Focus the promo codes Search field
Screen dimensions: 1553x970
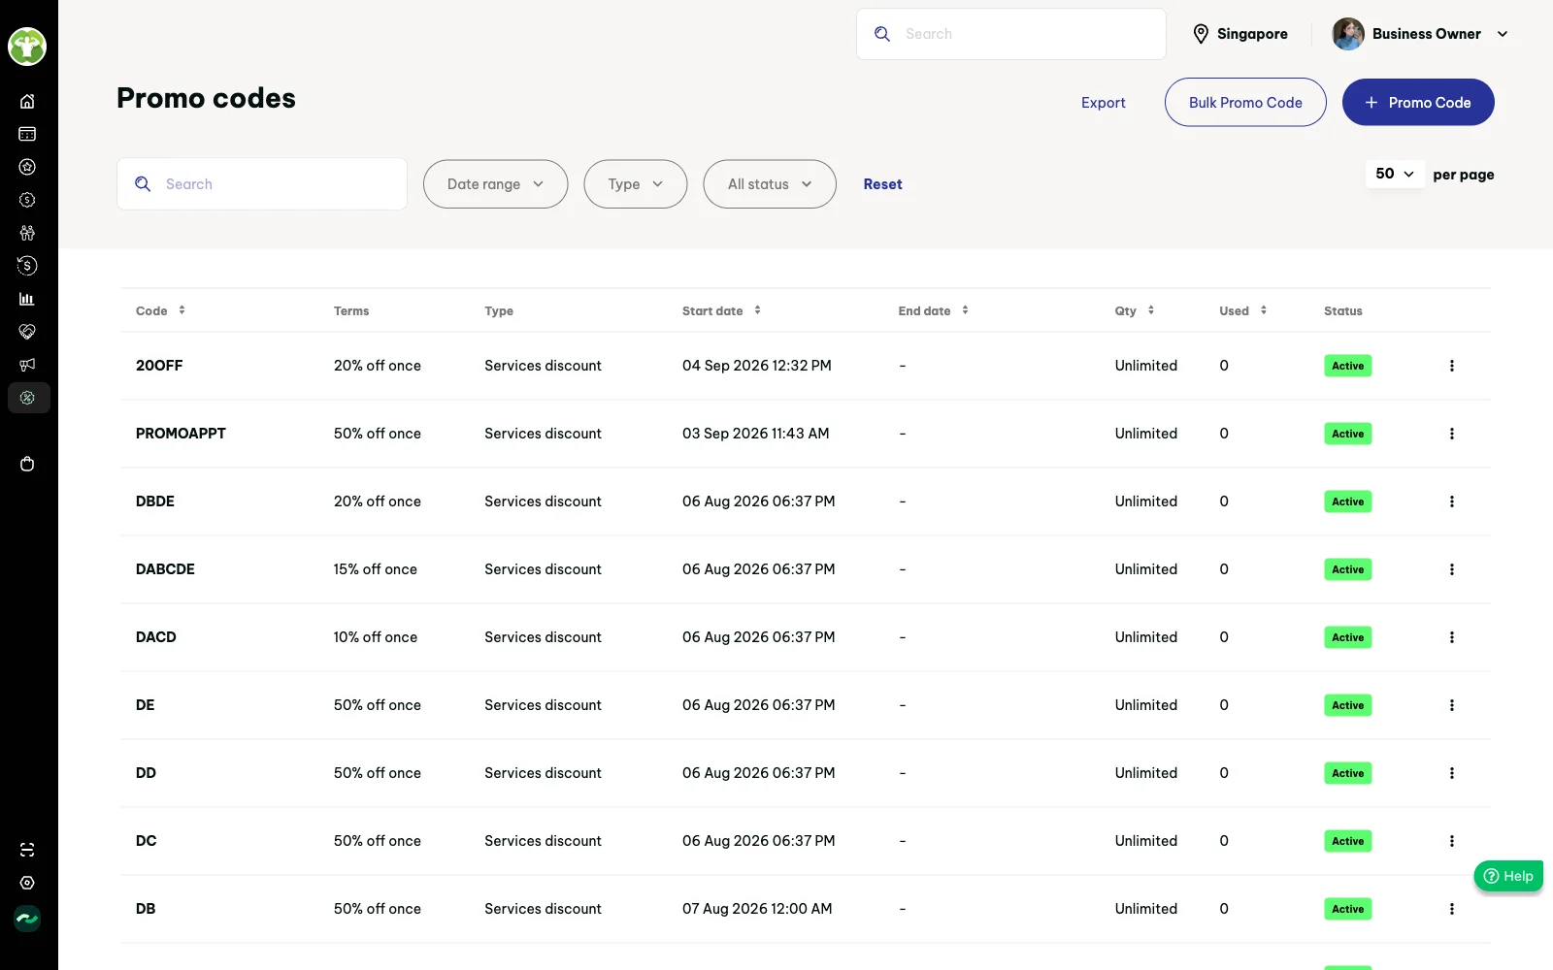[x=262, y=184]
